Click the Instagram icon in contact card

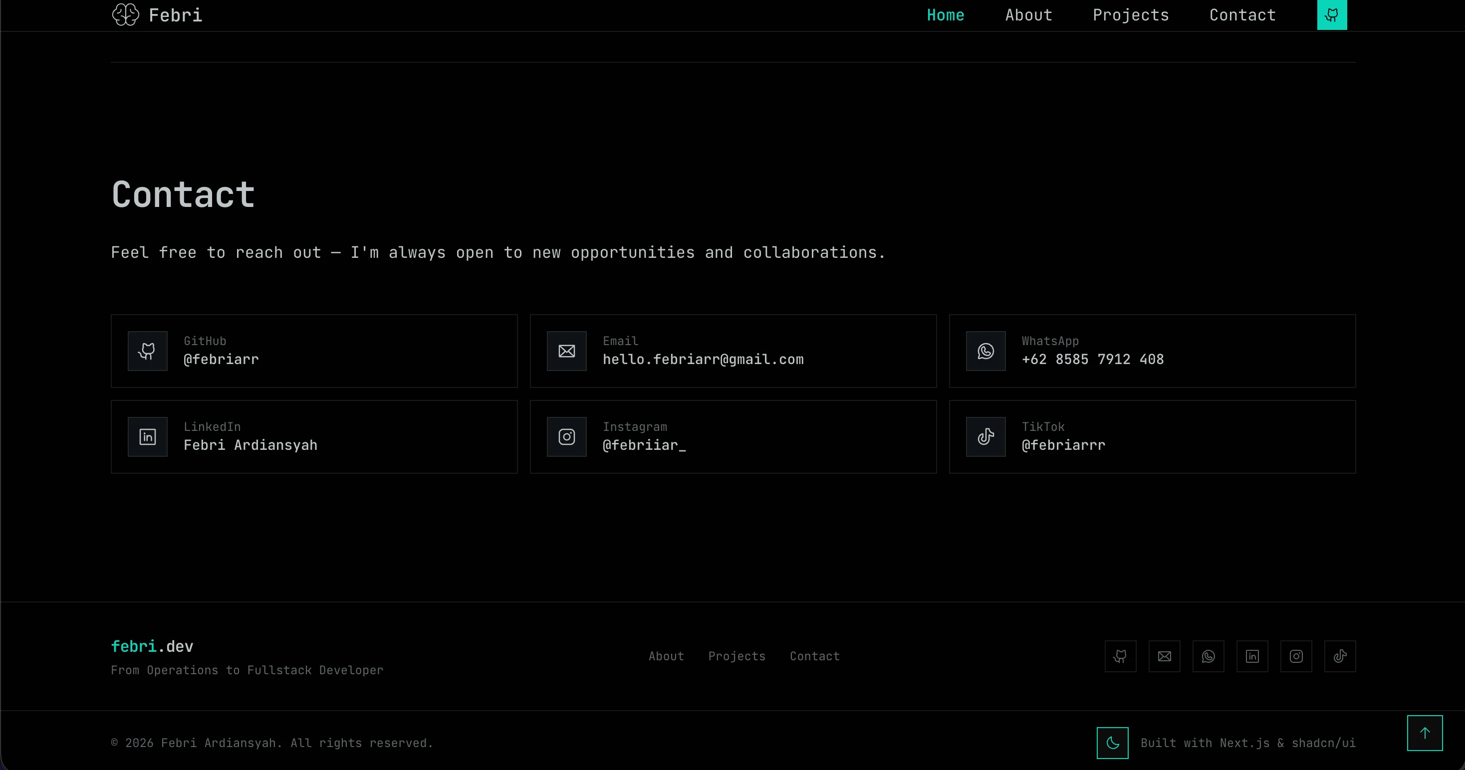[566, 437]
